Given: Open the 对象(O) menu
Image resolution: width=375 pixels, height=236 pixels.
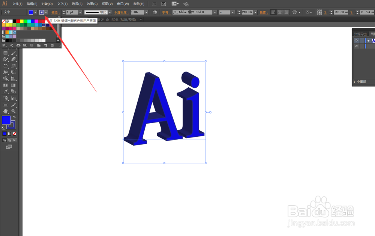Looking at the screenshot, I should 47,4.
